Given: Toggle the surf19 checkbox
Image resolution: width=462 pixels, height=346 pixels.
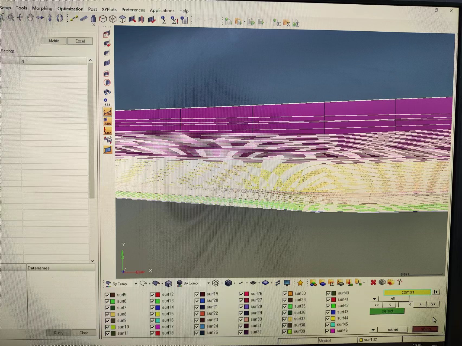Looking at the screenshot, I should coord(197,294).
